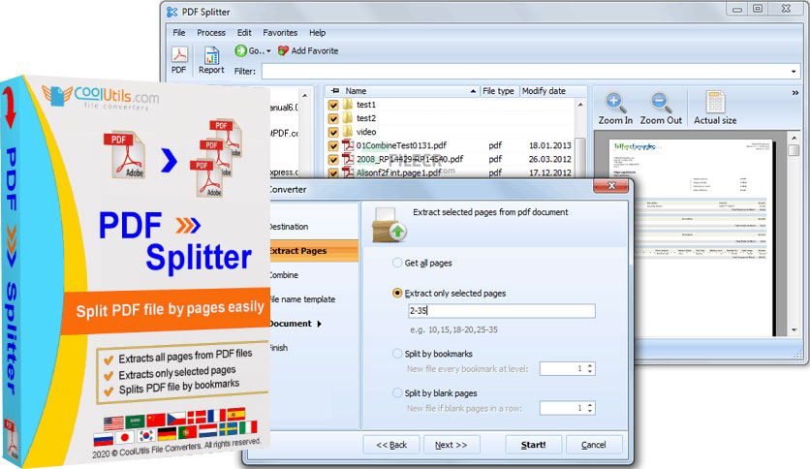
Task: Open the Go dropdown arrow
Action: pyautogui.click(x=268, y=51)
